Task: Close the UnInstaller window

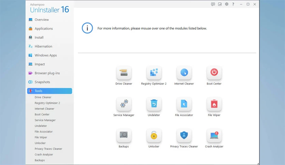Action: tap(255, 4)
